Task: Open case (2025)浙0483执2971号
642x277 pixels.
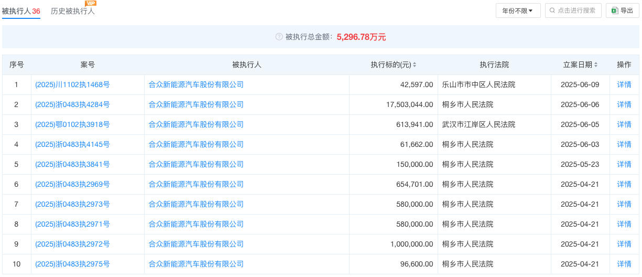Action: pos(72,224)
